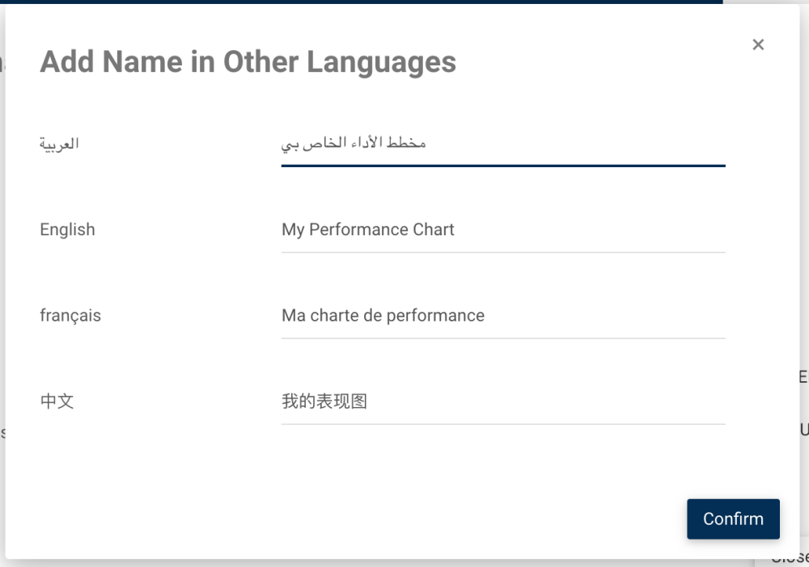Place cursor in the 我的表现图 text
Screen dimensions: 809x567
pyautogui.click(x=324, y=401)
